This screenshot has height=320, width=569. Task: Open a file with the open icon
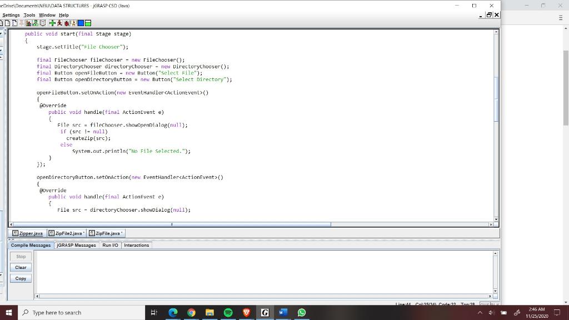click(x=7, y=23)
